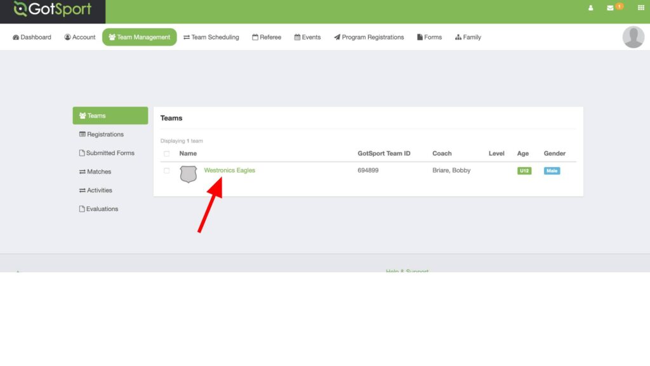Go to Team Scheduling tab
Screen dimensions: 650x366
(211, 37)
